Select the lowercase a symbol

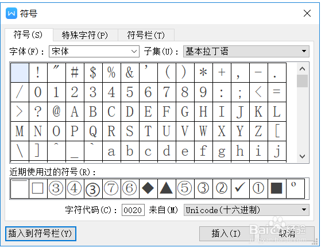pyautogui.click(x=111, y=151)
